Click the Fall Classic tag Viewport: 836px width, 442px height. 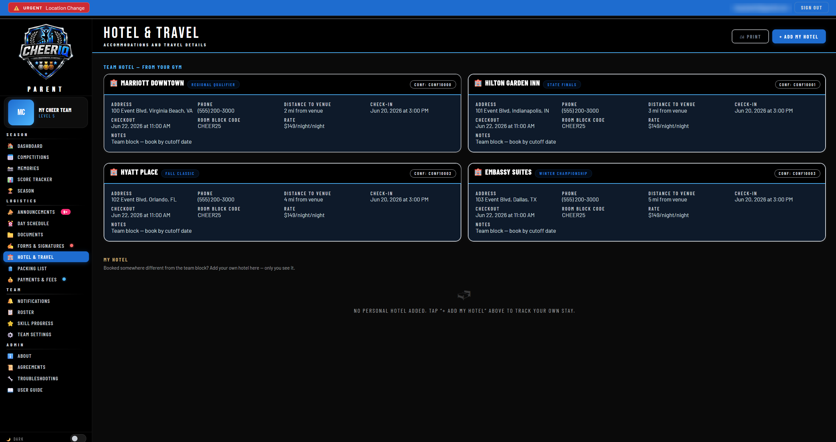[x=180, y=174]
